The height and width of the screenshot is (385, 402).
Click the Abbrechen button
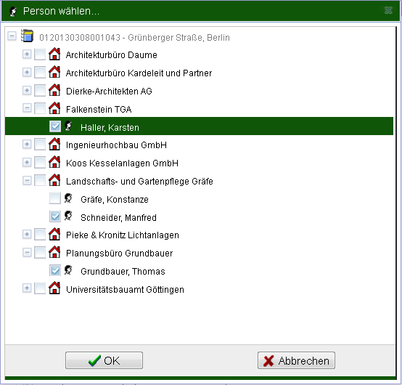[296, 360]
